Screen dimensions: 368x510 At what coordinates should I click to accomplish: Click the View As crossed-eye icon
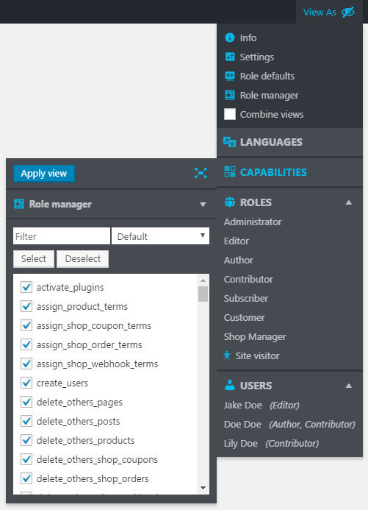(x=348, y=13)
